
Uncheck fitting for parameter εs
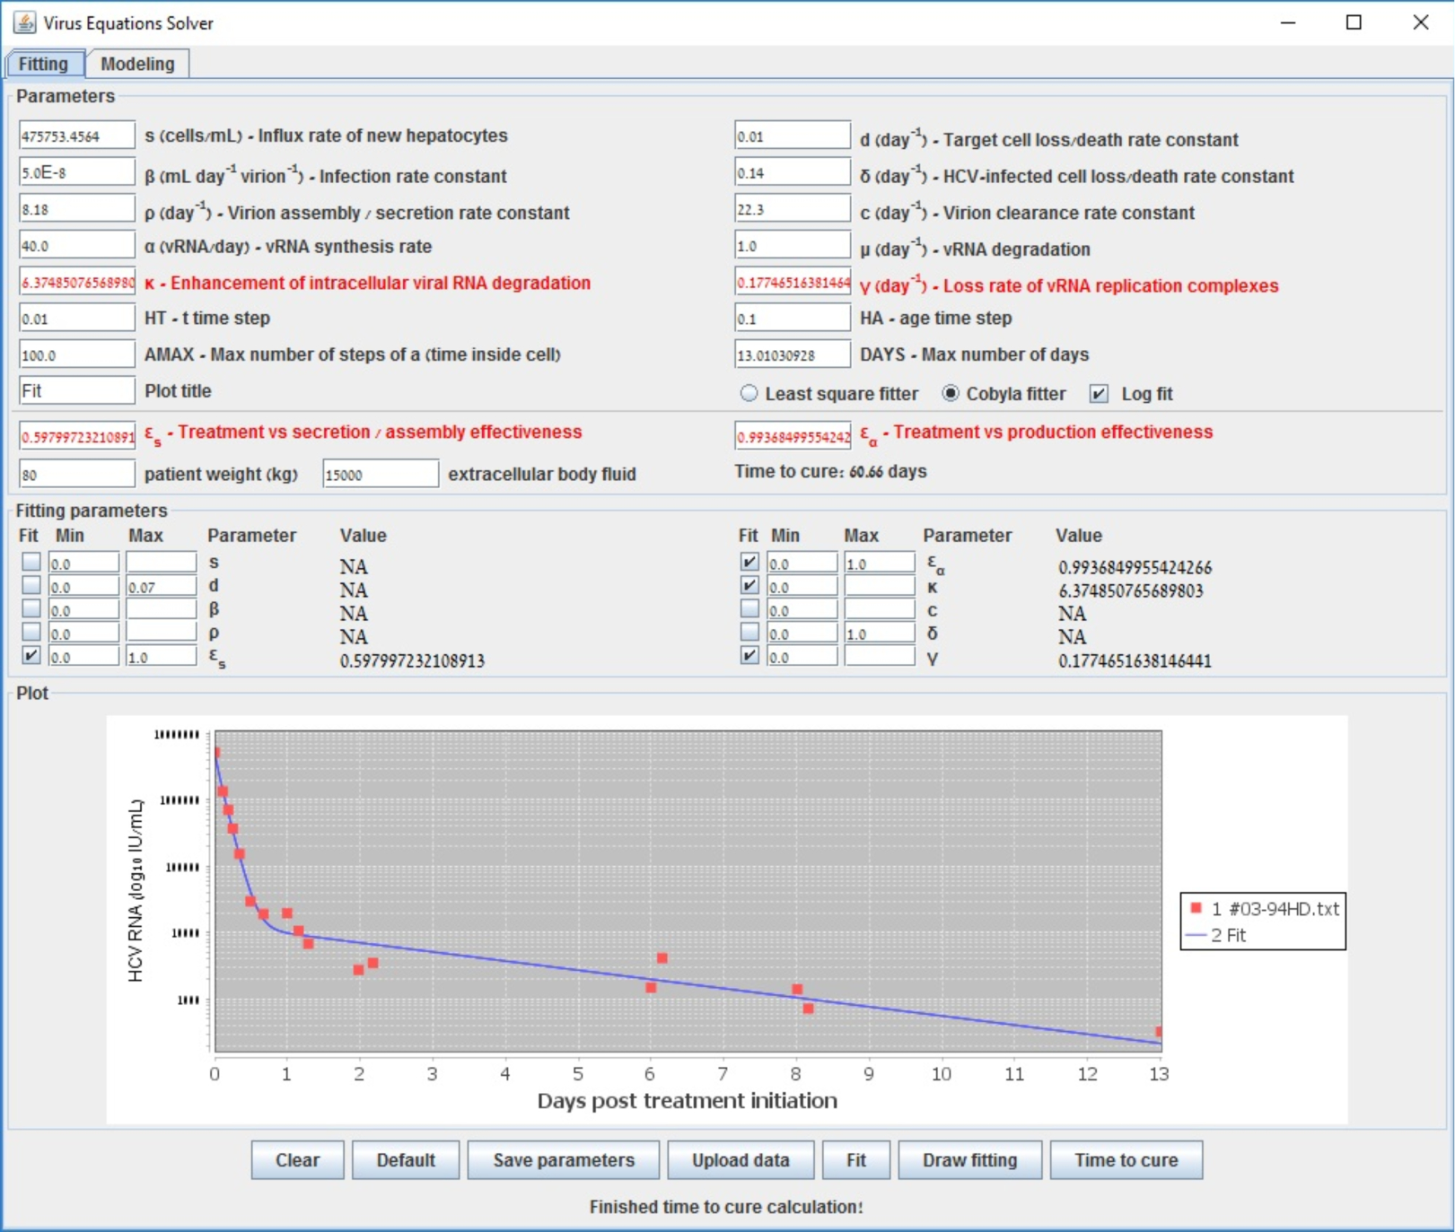(31, 655)
